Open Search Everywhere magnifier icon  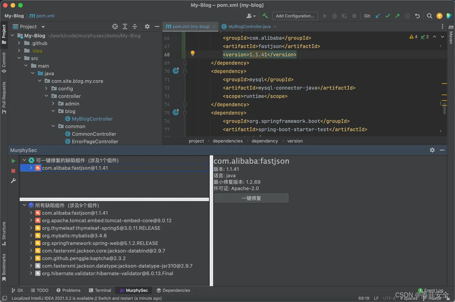(x=429, y=16)
